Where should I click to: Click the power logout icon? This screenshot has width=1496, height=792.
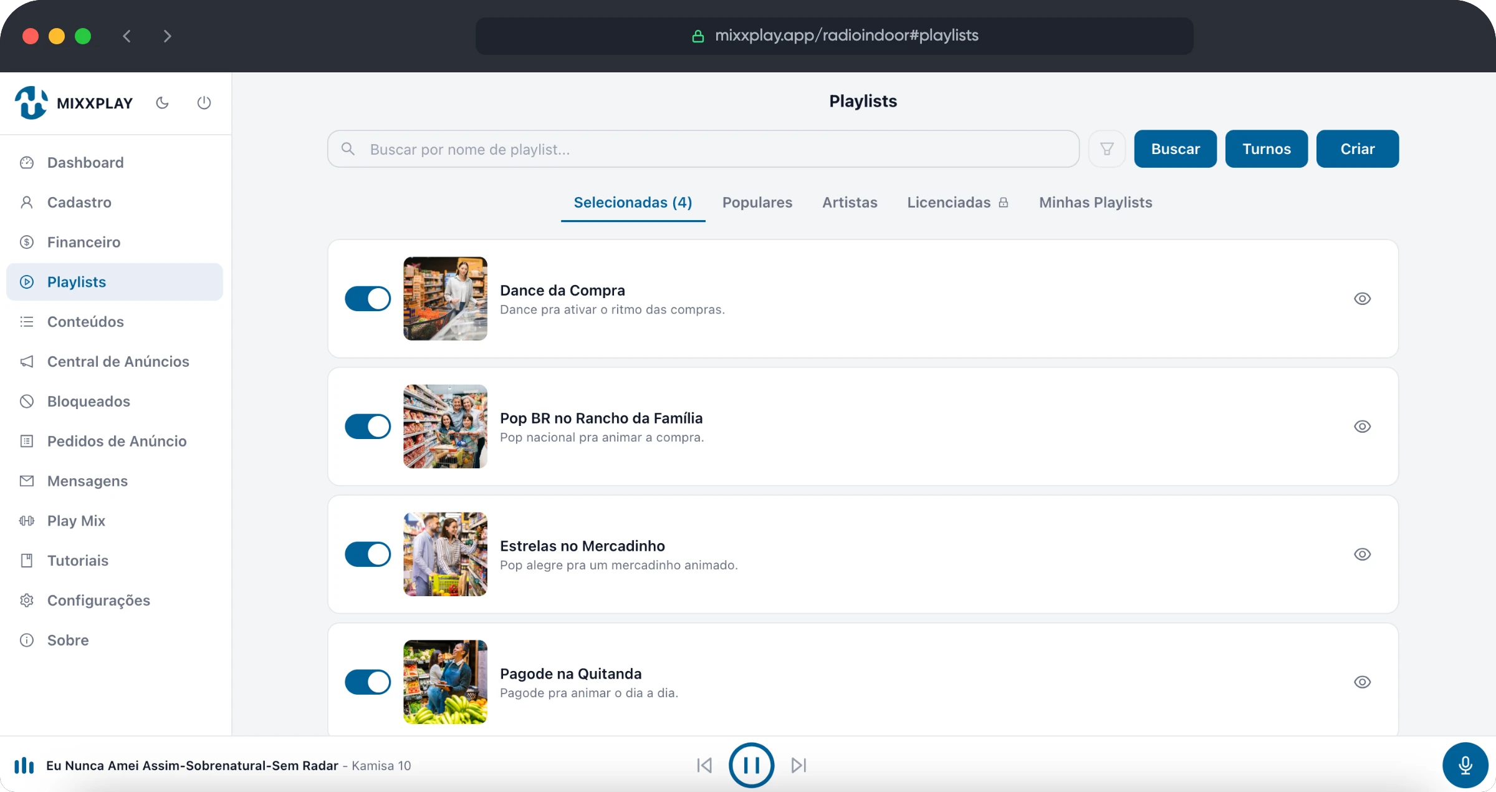click(204, 103)
